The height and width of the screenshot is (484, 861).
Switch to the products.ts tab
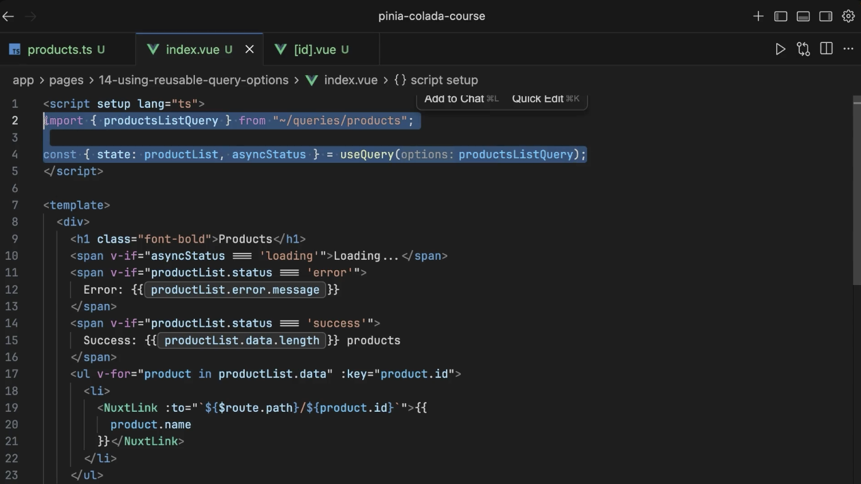click(x=68, y=49)
